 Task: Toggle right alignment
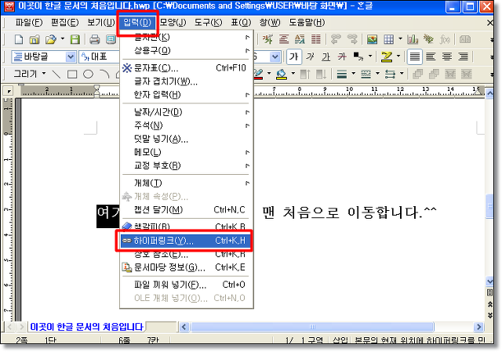coord(464,57)
